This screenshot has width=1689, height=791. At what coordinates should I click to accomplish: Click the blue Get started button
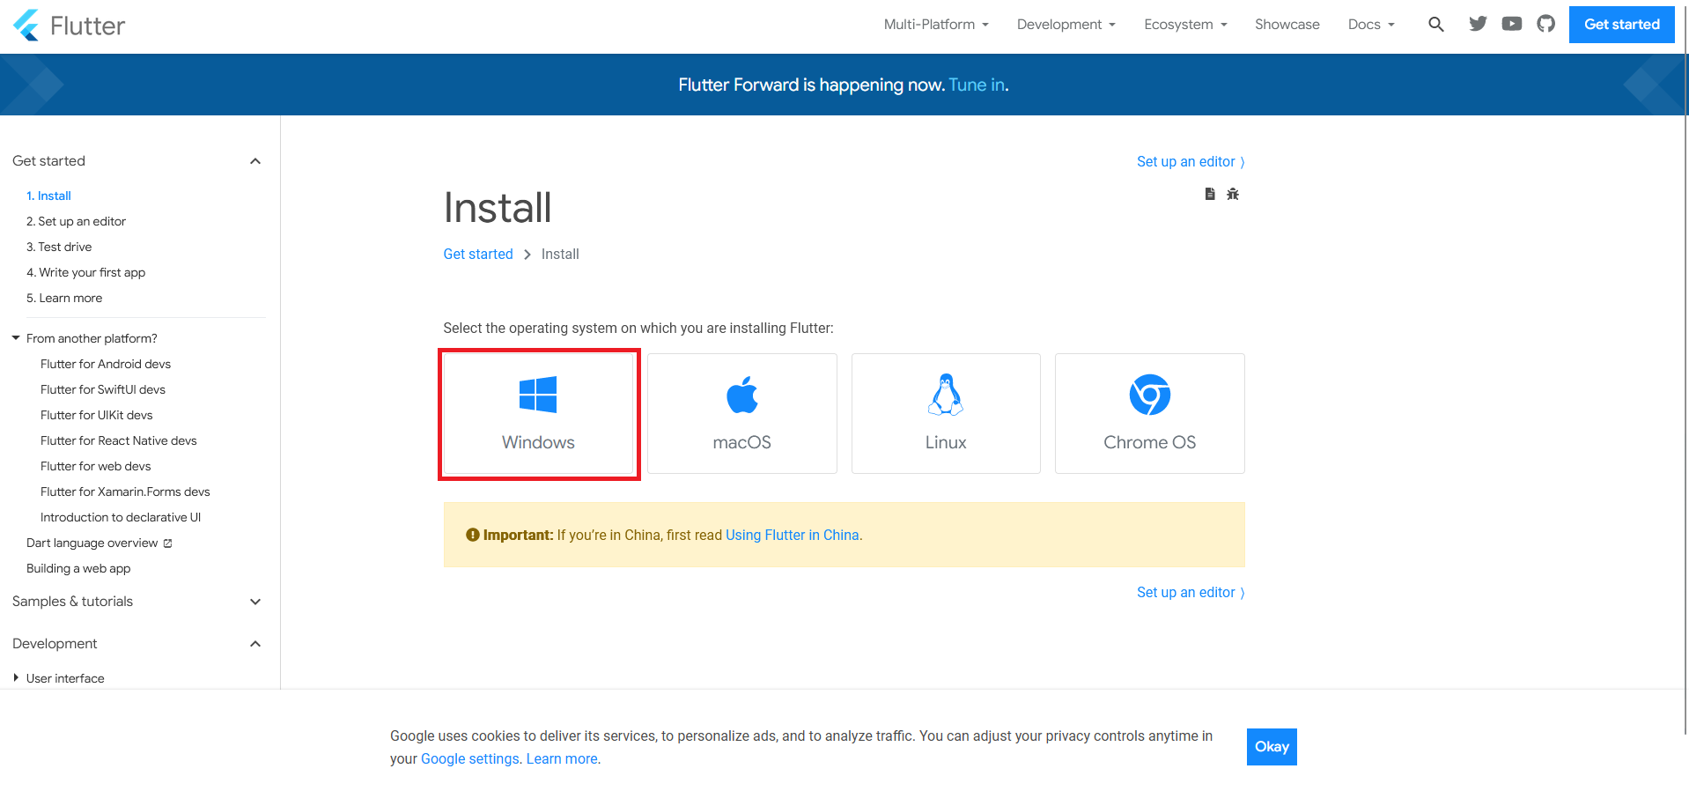(x=1621, y=25)
